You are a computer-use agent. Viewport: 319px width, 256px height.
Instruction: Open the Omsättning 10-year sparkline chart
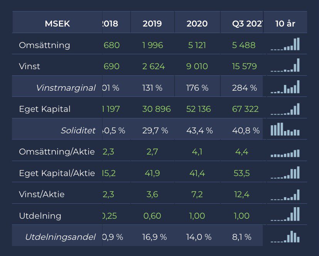click(285, 44)
